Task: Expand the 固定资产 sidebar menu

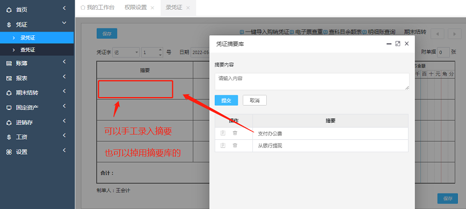Action: (x=64, y=106)
